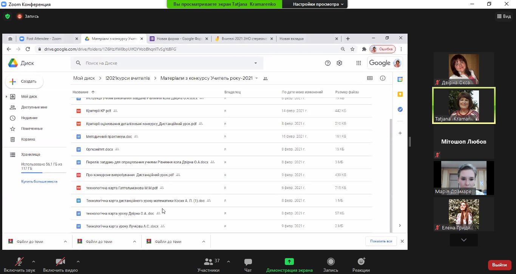Viewport: 516px width, 274px height.
Task: Open Drive help question mark icon
Action: tap(328, 63)
